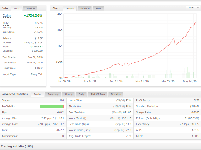View the Risk Of Ruin tab

coord(98,94)
